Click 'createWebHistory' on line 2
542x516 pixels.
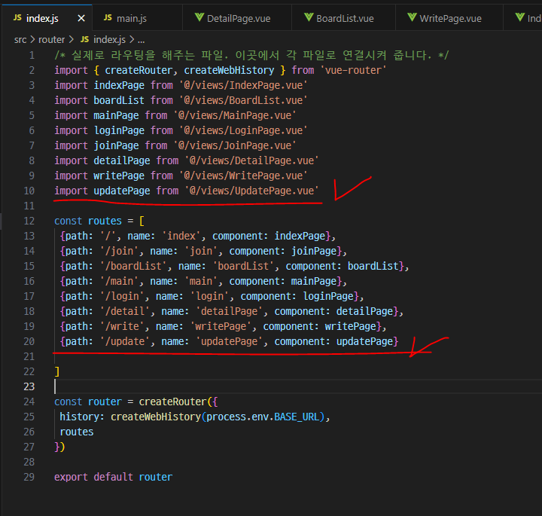tap(229, 70)
